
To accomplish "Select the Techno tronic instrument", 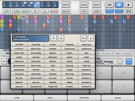I will coord(69,49).
